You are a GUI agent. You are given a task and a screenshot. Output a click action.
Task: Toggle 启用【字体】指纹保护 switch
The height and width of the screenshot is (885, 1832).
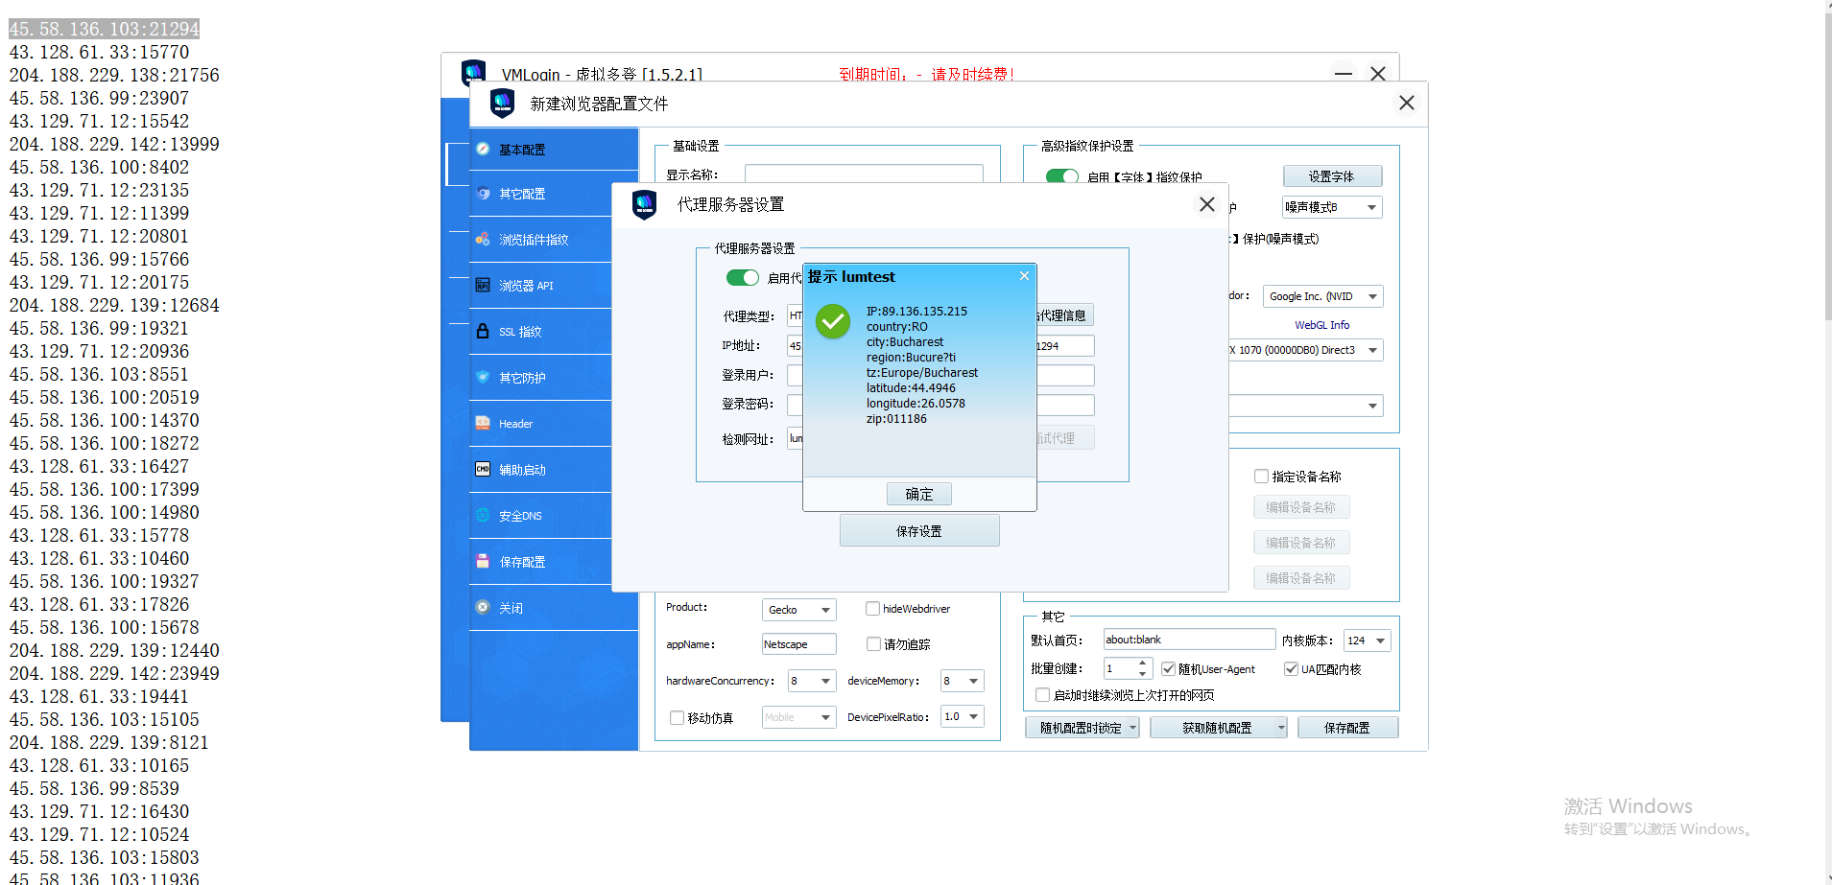[1061, 176]
